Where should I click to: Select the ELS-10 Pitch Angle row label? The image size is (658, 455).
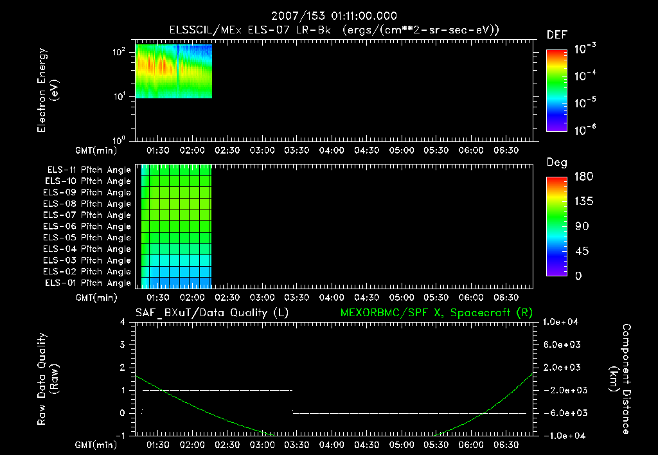tap(88, 181)
